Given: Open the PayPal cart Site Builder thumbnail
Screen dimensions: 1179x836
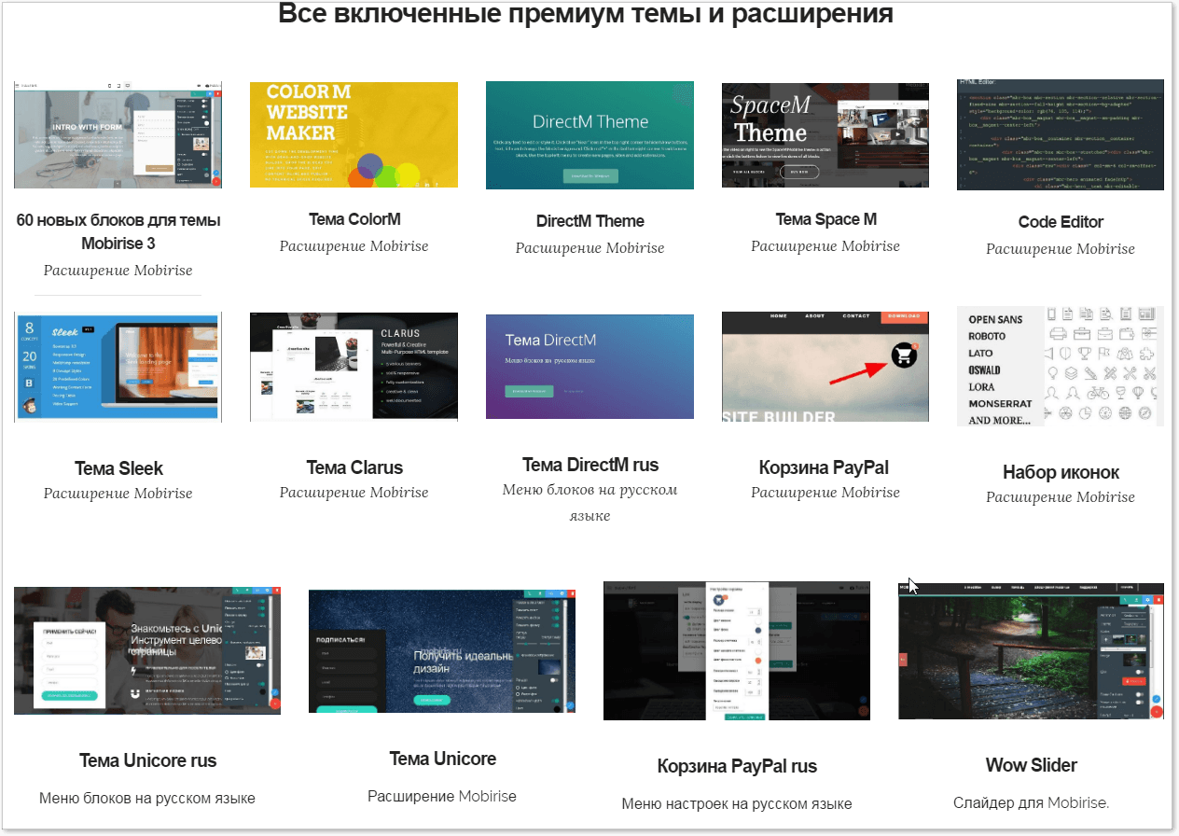Looking at the screenshot, I should click(x=825, y=367).
